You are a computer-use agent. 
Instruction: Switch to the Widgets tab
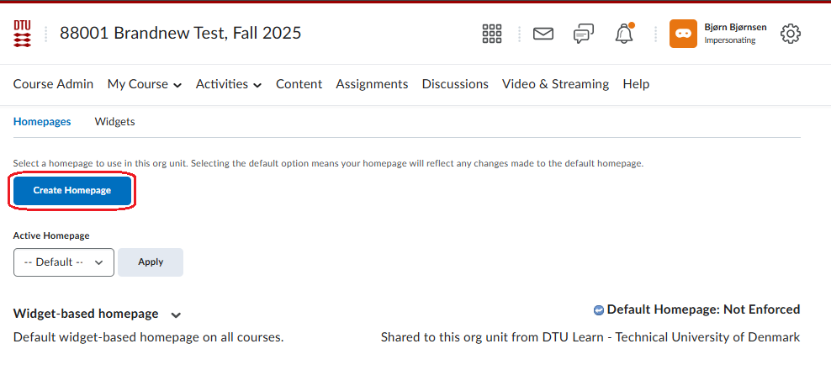pos(114,122)
